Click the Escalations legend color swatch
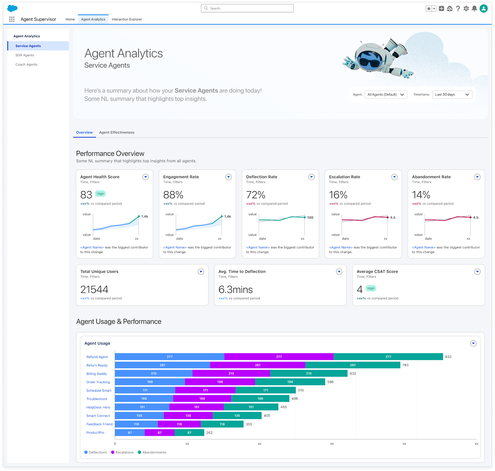Screen dimensions: 495x471 click(113, 452)
